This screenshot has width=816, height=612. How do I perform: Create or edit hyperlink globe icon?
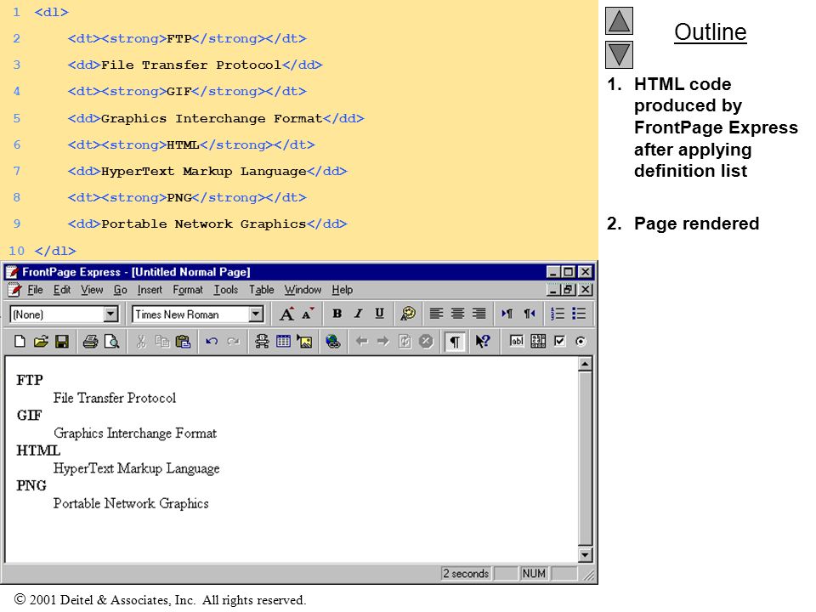332,342
